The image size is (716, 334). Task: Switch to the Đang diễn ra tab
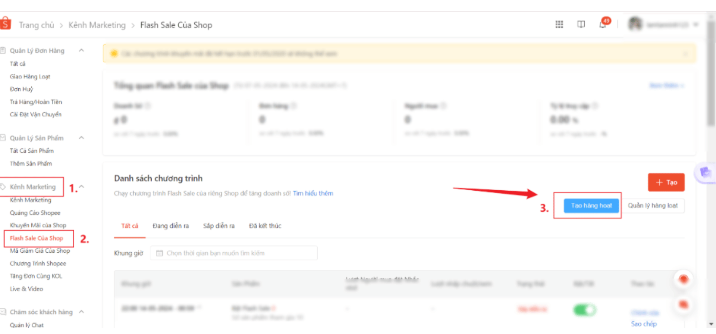click(x=171, y=226)
